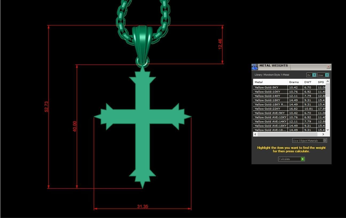346x218 pixels.
Task: Click the 52.73 overall height dimension
Action: point(46,106)
